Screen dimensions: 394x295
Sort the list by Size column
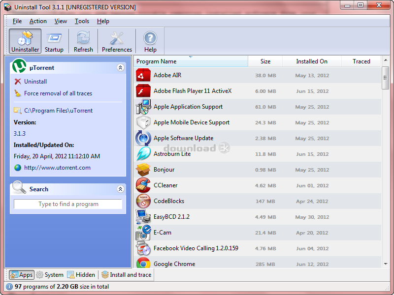[x=265, y=61]
